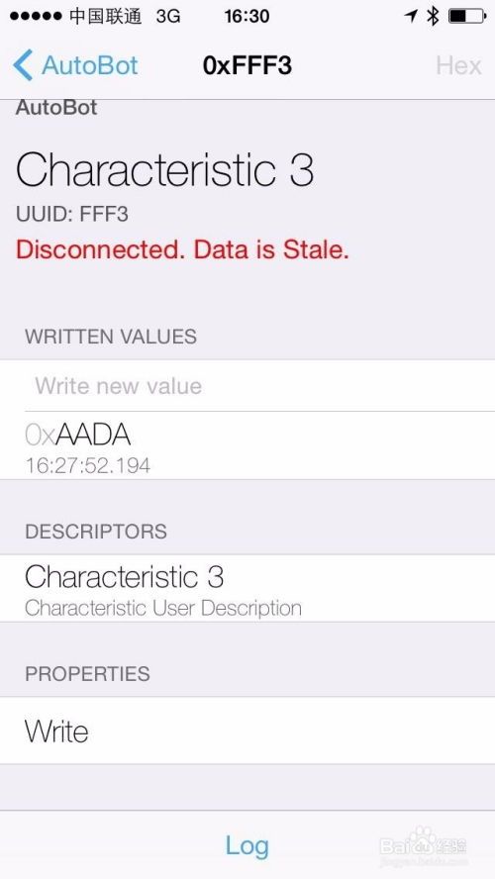Tap the location services arrow icon
Image resolution: width=495 pixels, height=879 pixels.
[411, 17]
